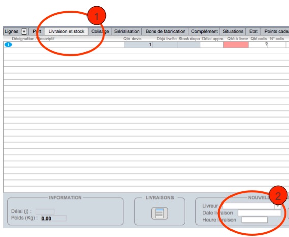
Task: Go to Bons de fabrication tab
Action: pos(165,31)
